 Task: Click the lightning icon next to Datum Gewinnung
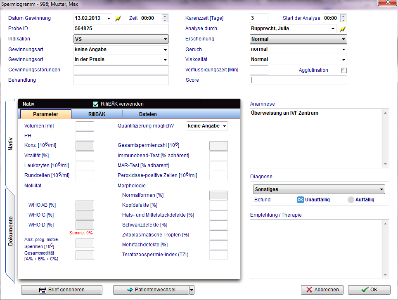click(118, 19)
